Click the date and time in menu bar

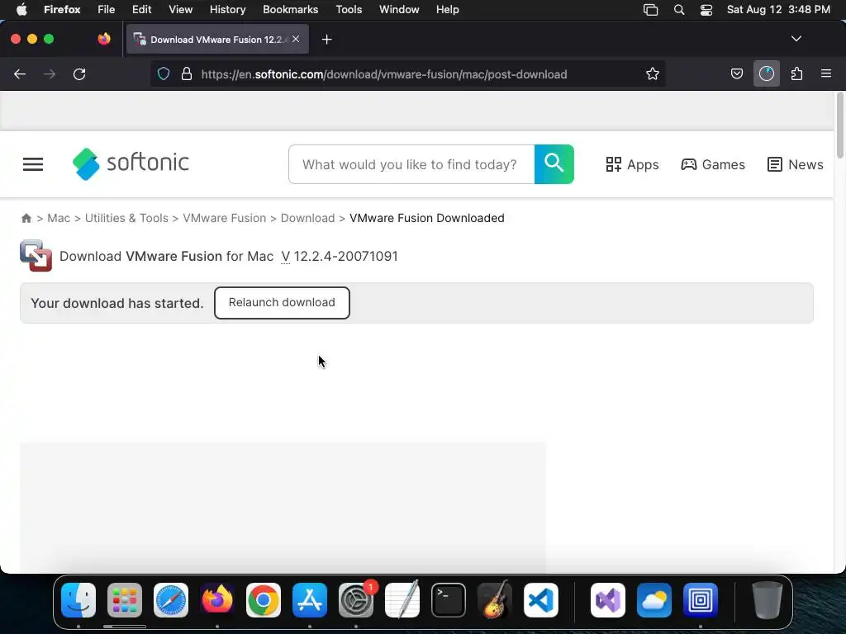[778, 10]
